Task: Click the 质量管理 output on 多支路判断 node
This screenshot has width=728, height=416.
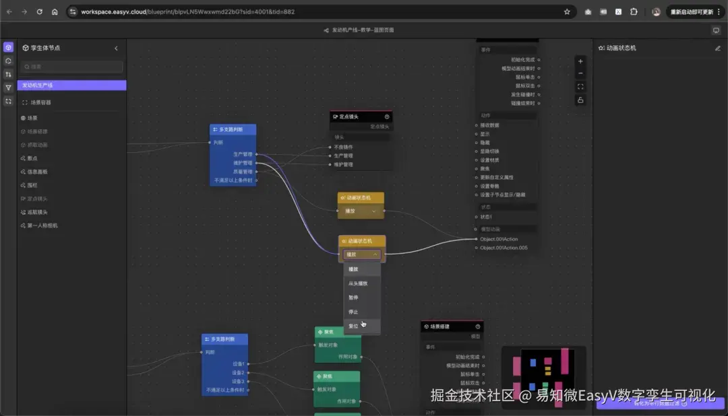Action: point(243,172)
